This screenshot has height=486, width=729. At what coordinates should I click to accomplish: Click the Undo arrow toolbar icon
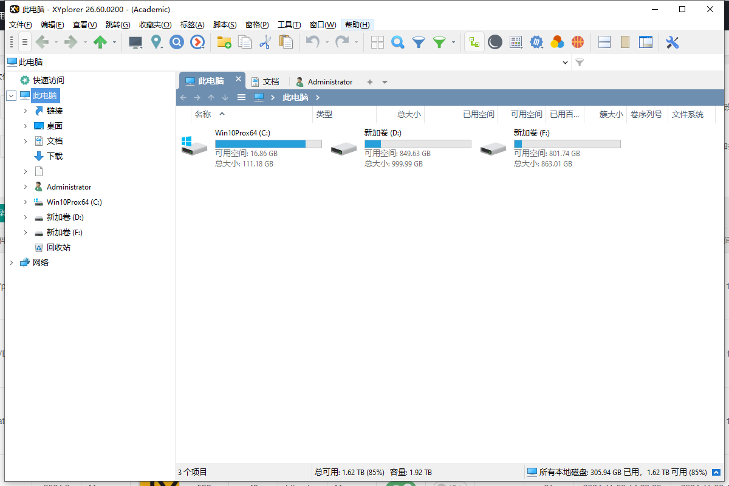313,42
